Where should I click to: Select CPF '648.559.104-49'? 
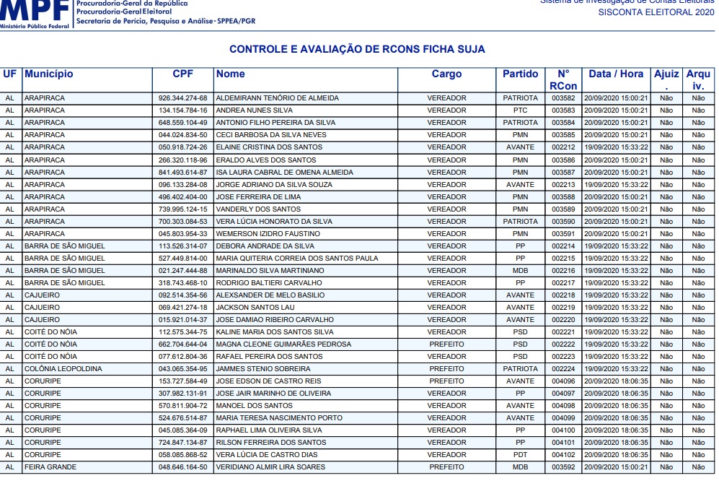183,123
